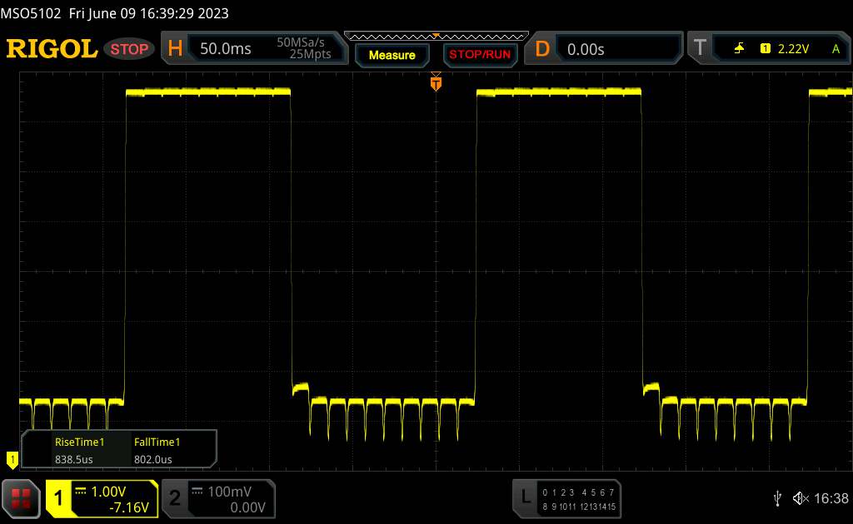
Task: Select the FallTime1 measurement result
Action: click(157, 450)
